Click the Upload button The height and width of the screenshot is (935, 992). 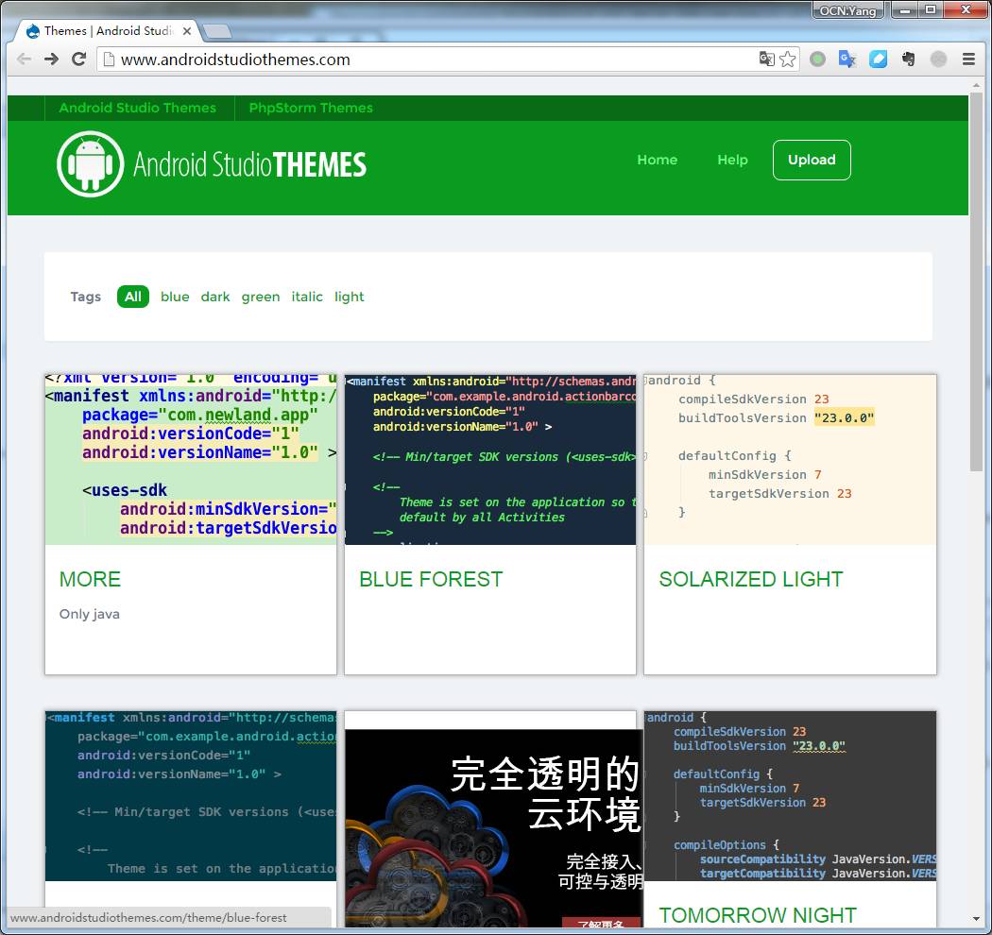(812, 160)
